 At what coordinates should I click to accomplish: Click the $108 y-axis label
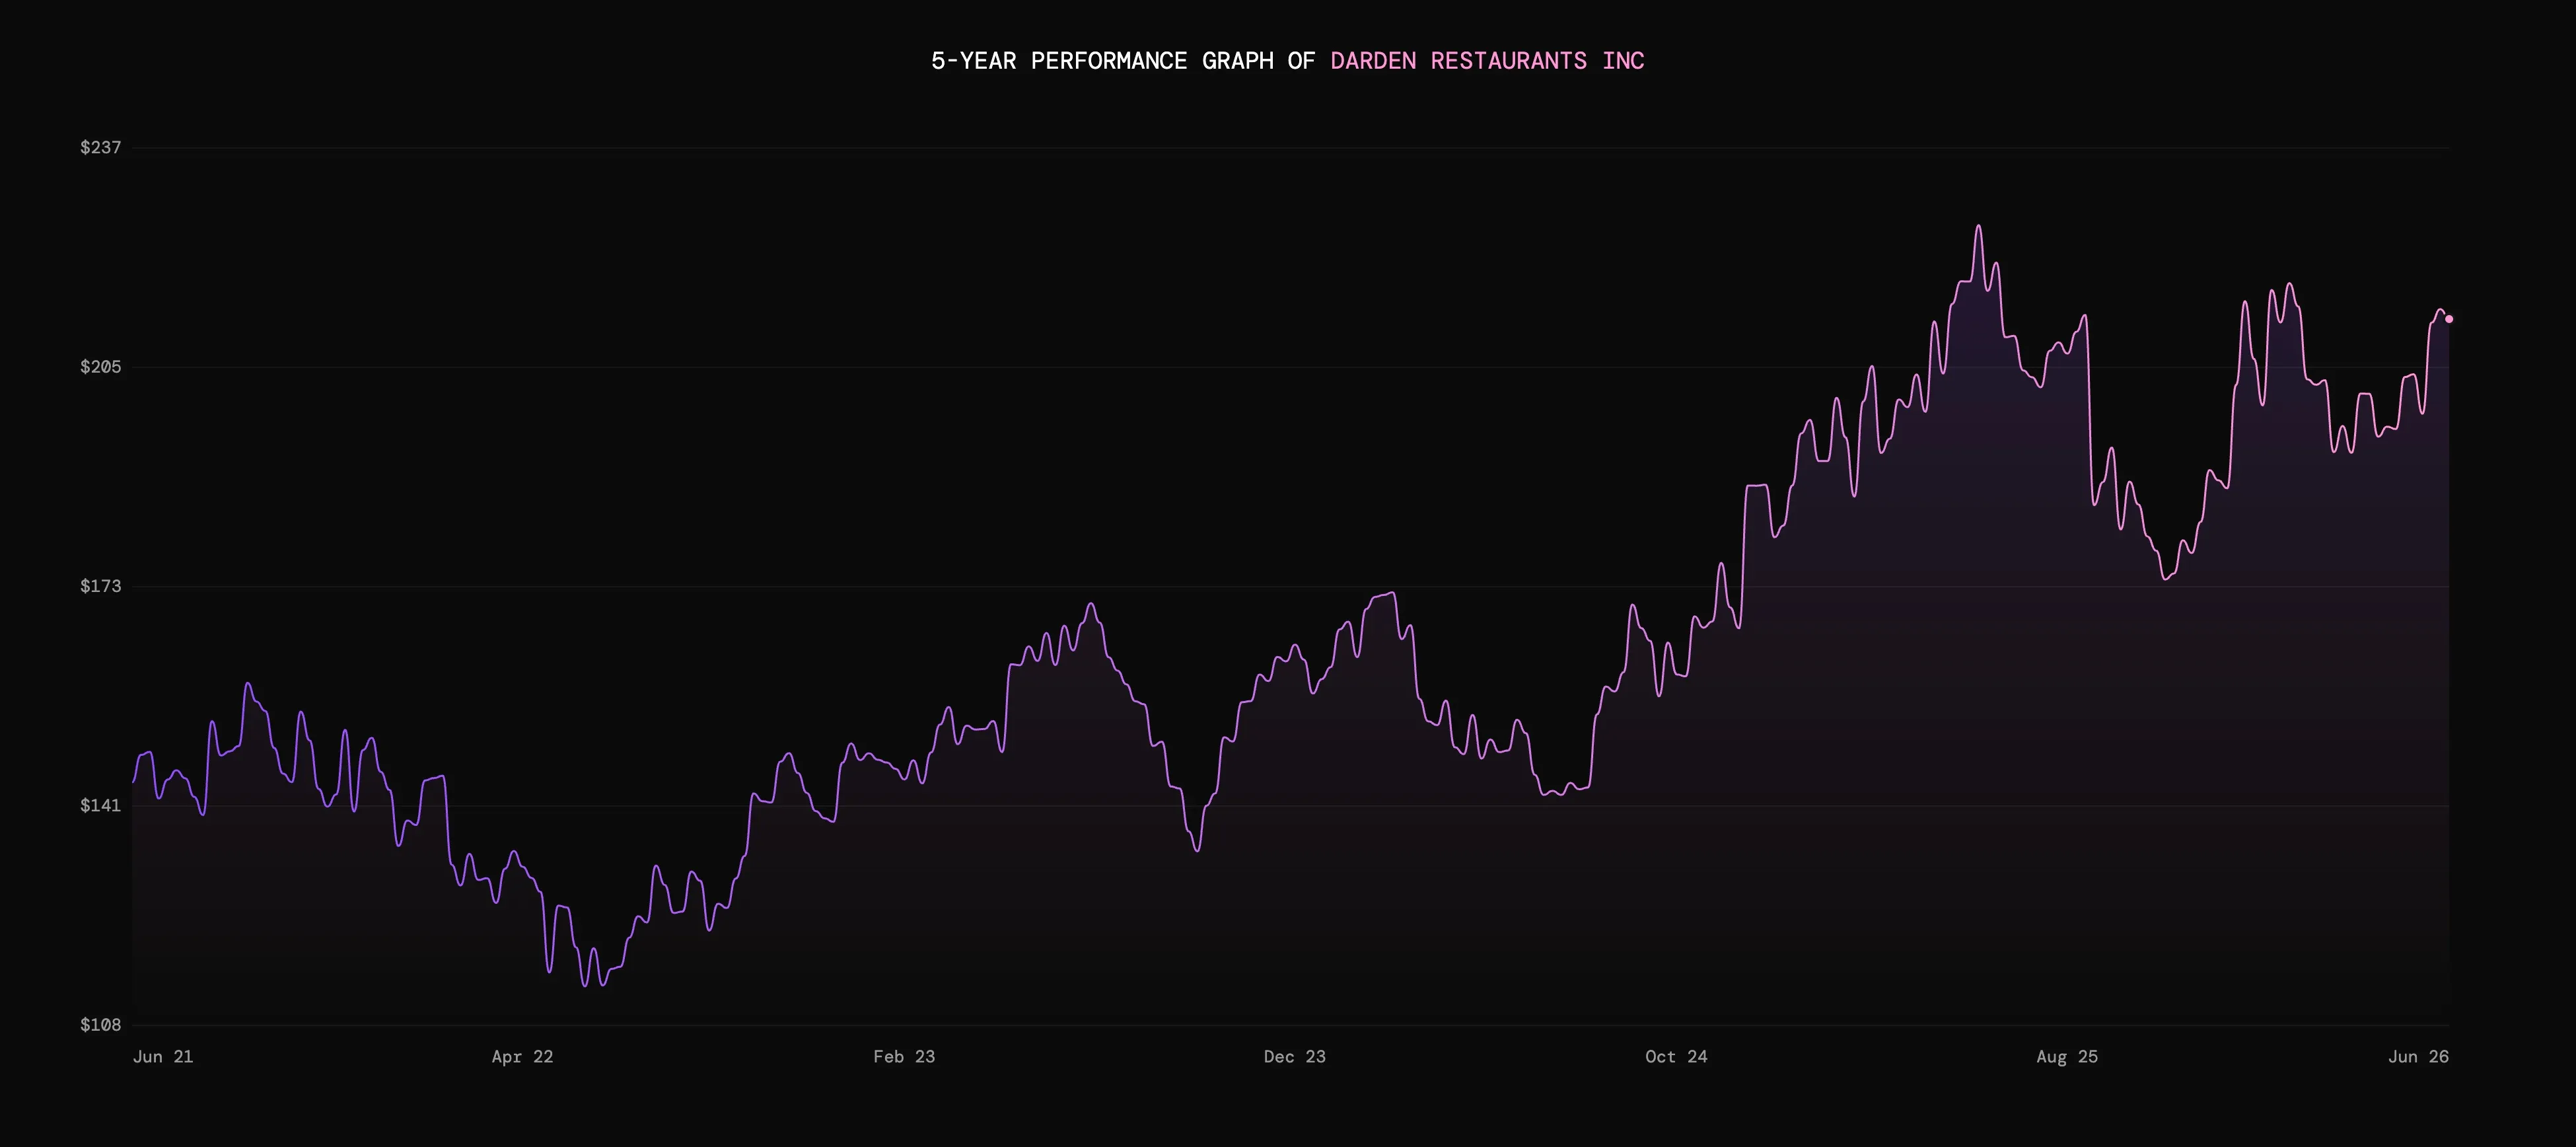100,1025
